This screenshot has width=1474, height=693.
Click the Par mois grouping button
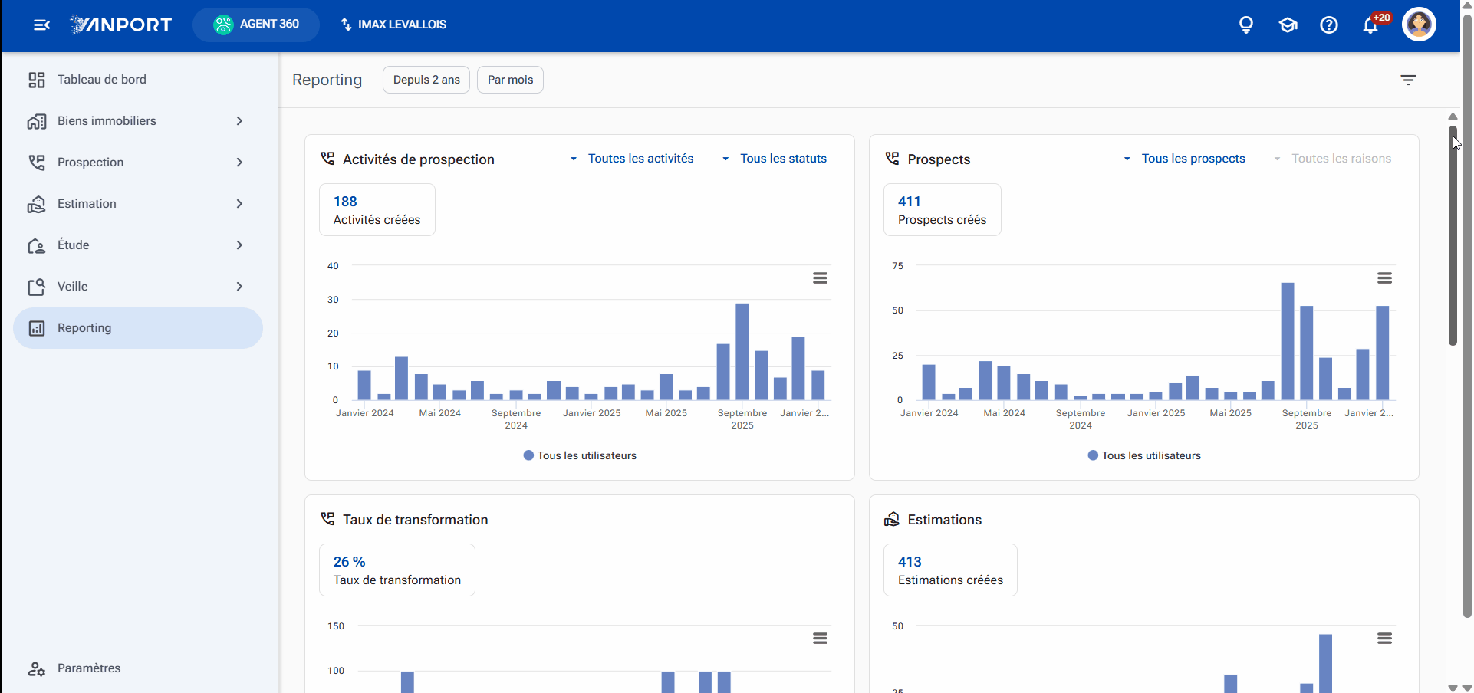pos(510,80)
